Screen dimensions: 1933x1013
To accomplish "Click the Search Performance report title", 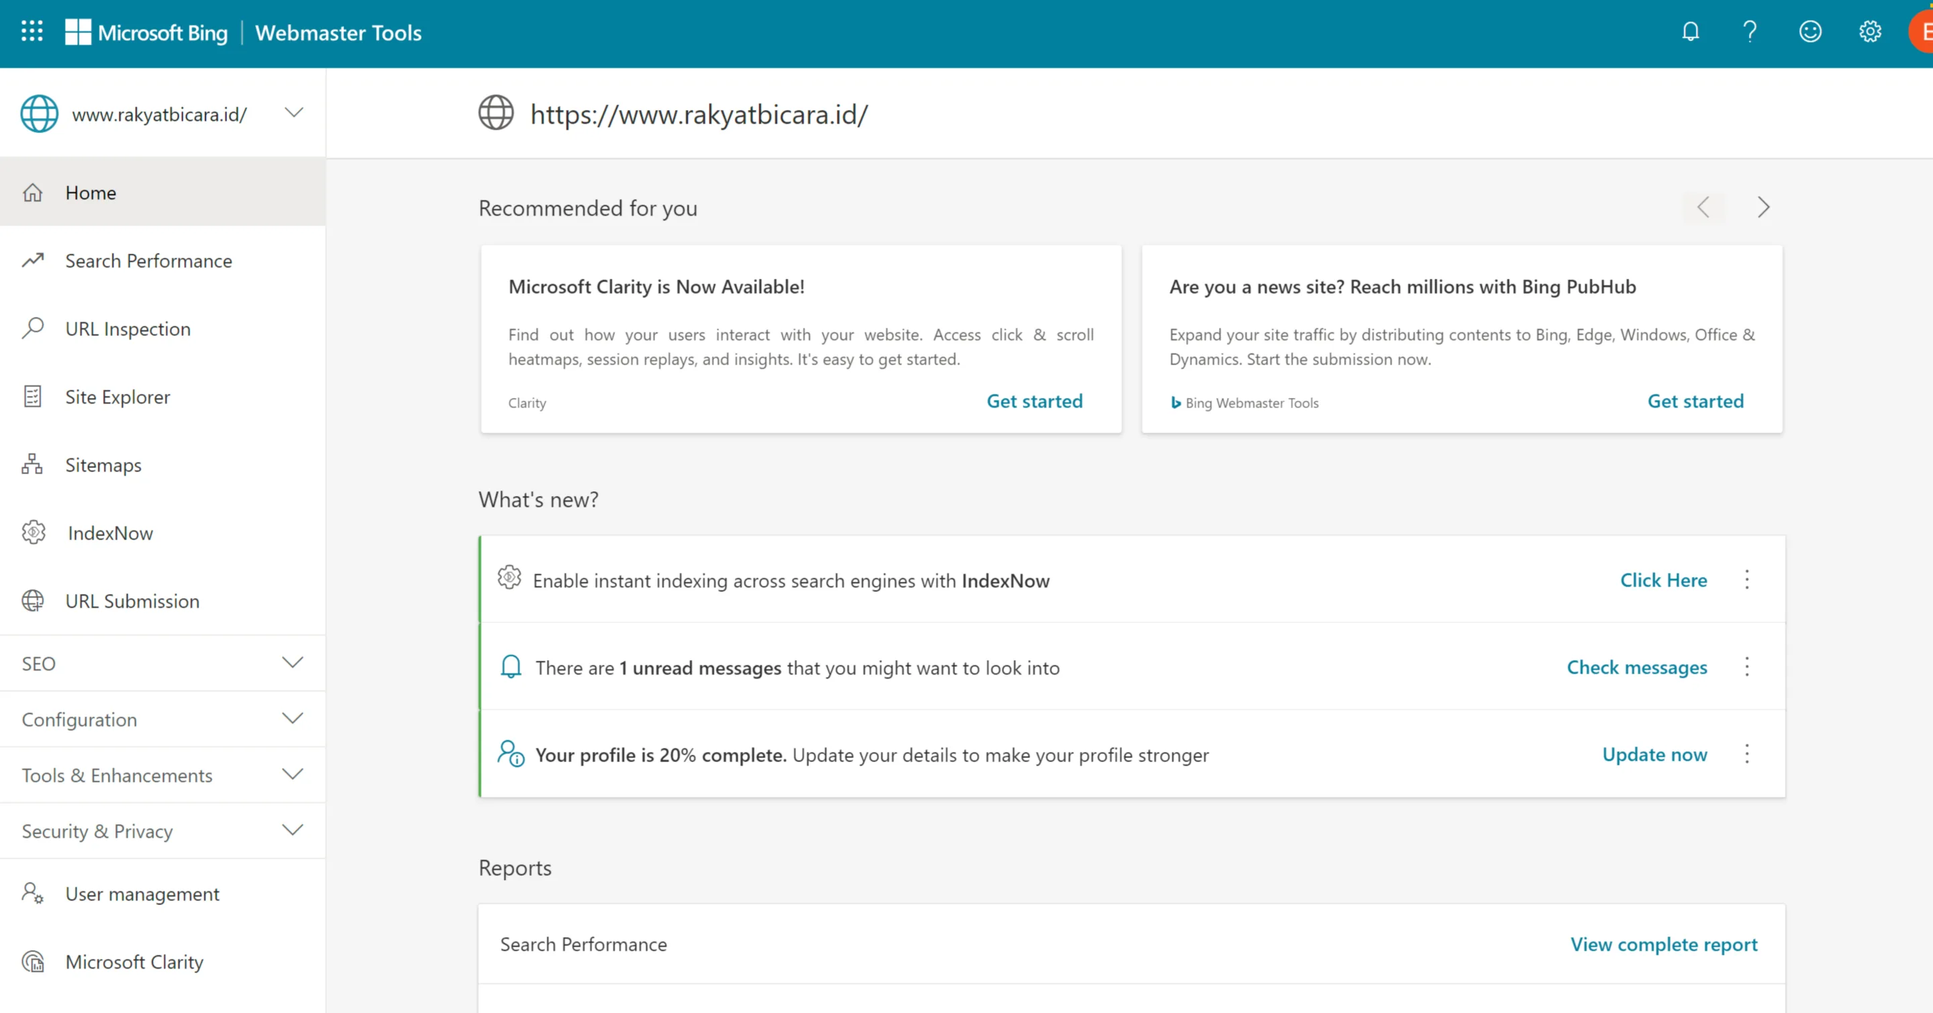I will 583,944.
